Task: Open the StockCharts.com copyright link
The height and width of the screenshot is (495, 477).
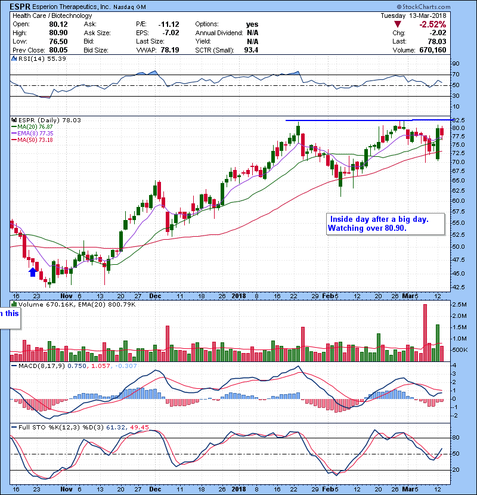Action: point(424,7)
